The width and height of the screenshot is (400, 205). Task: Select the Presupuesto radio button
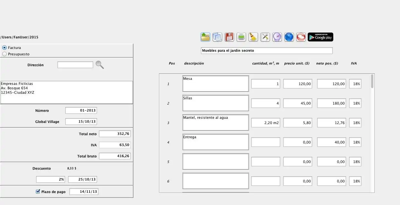4,54
